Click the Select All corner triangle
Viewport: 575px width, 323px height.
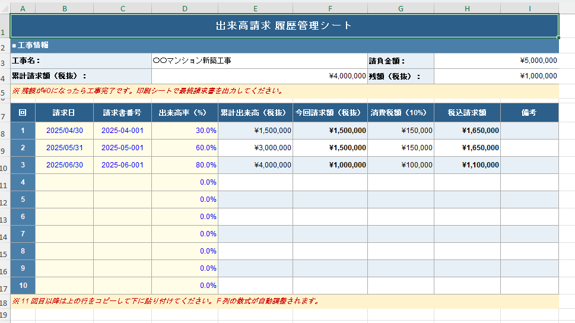(5, 8)
